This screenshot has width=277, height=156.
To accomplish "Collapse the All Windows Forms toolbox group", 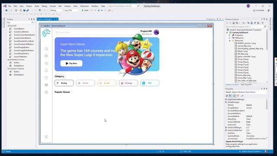I will (x=8, y=60).
